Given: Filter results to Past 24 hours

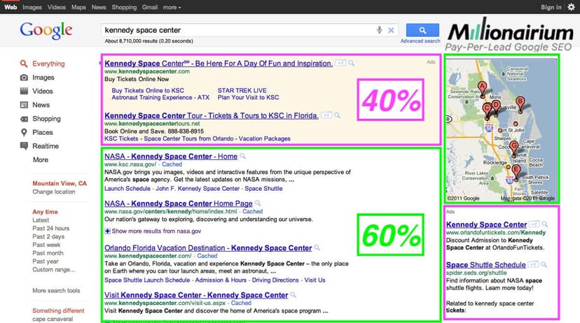Looking at the screenshot, I should coord(51,229).
